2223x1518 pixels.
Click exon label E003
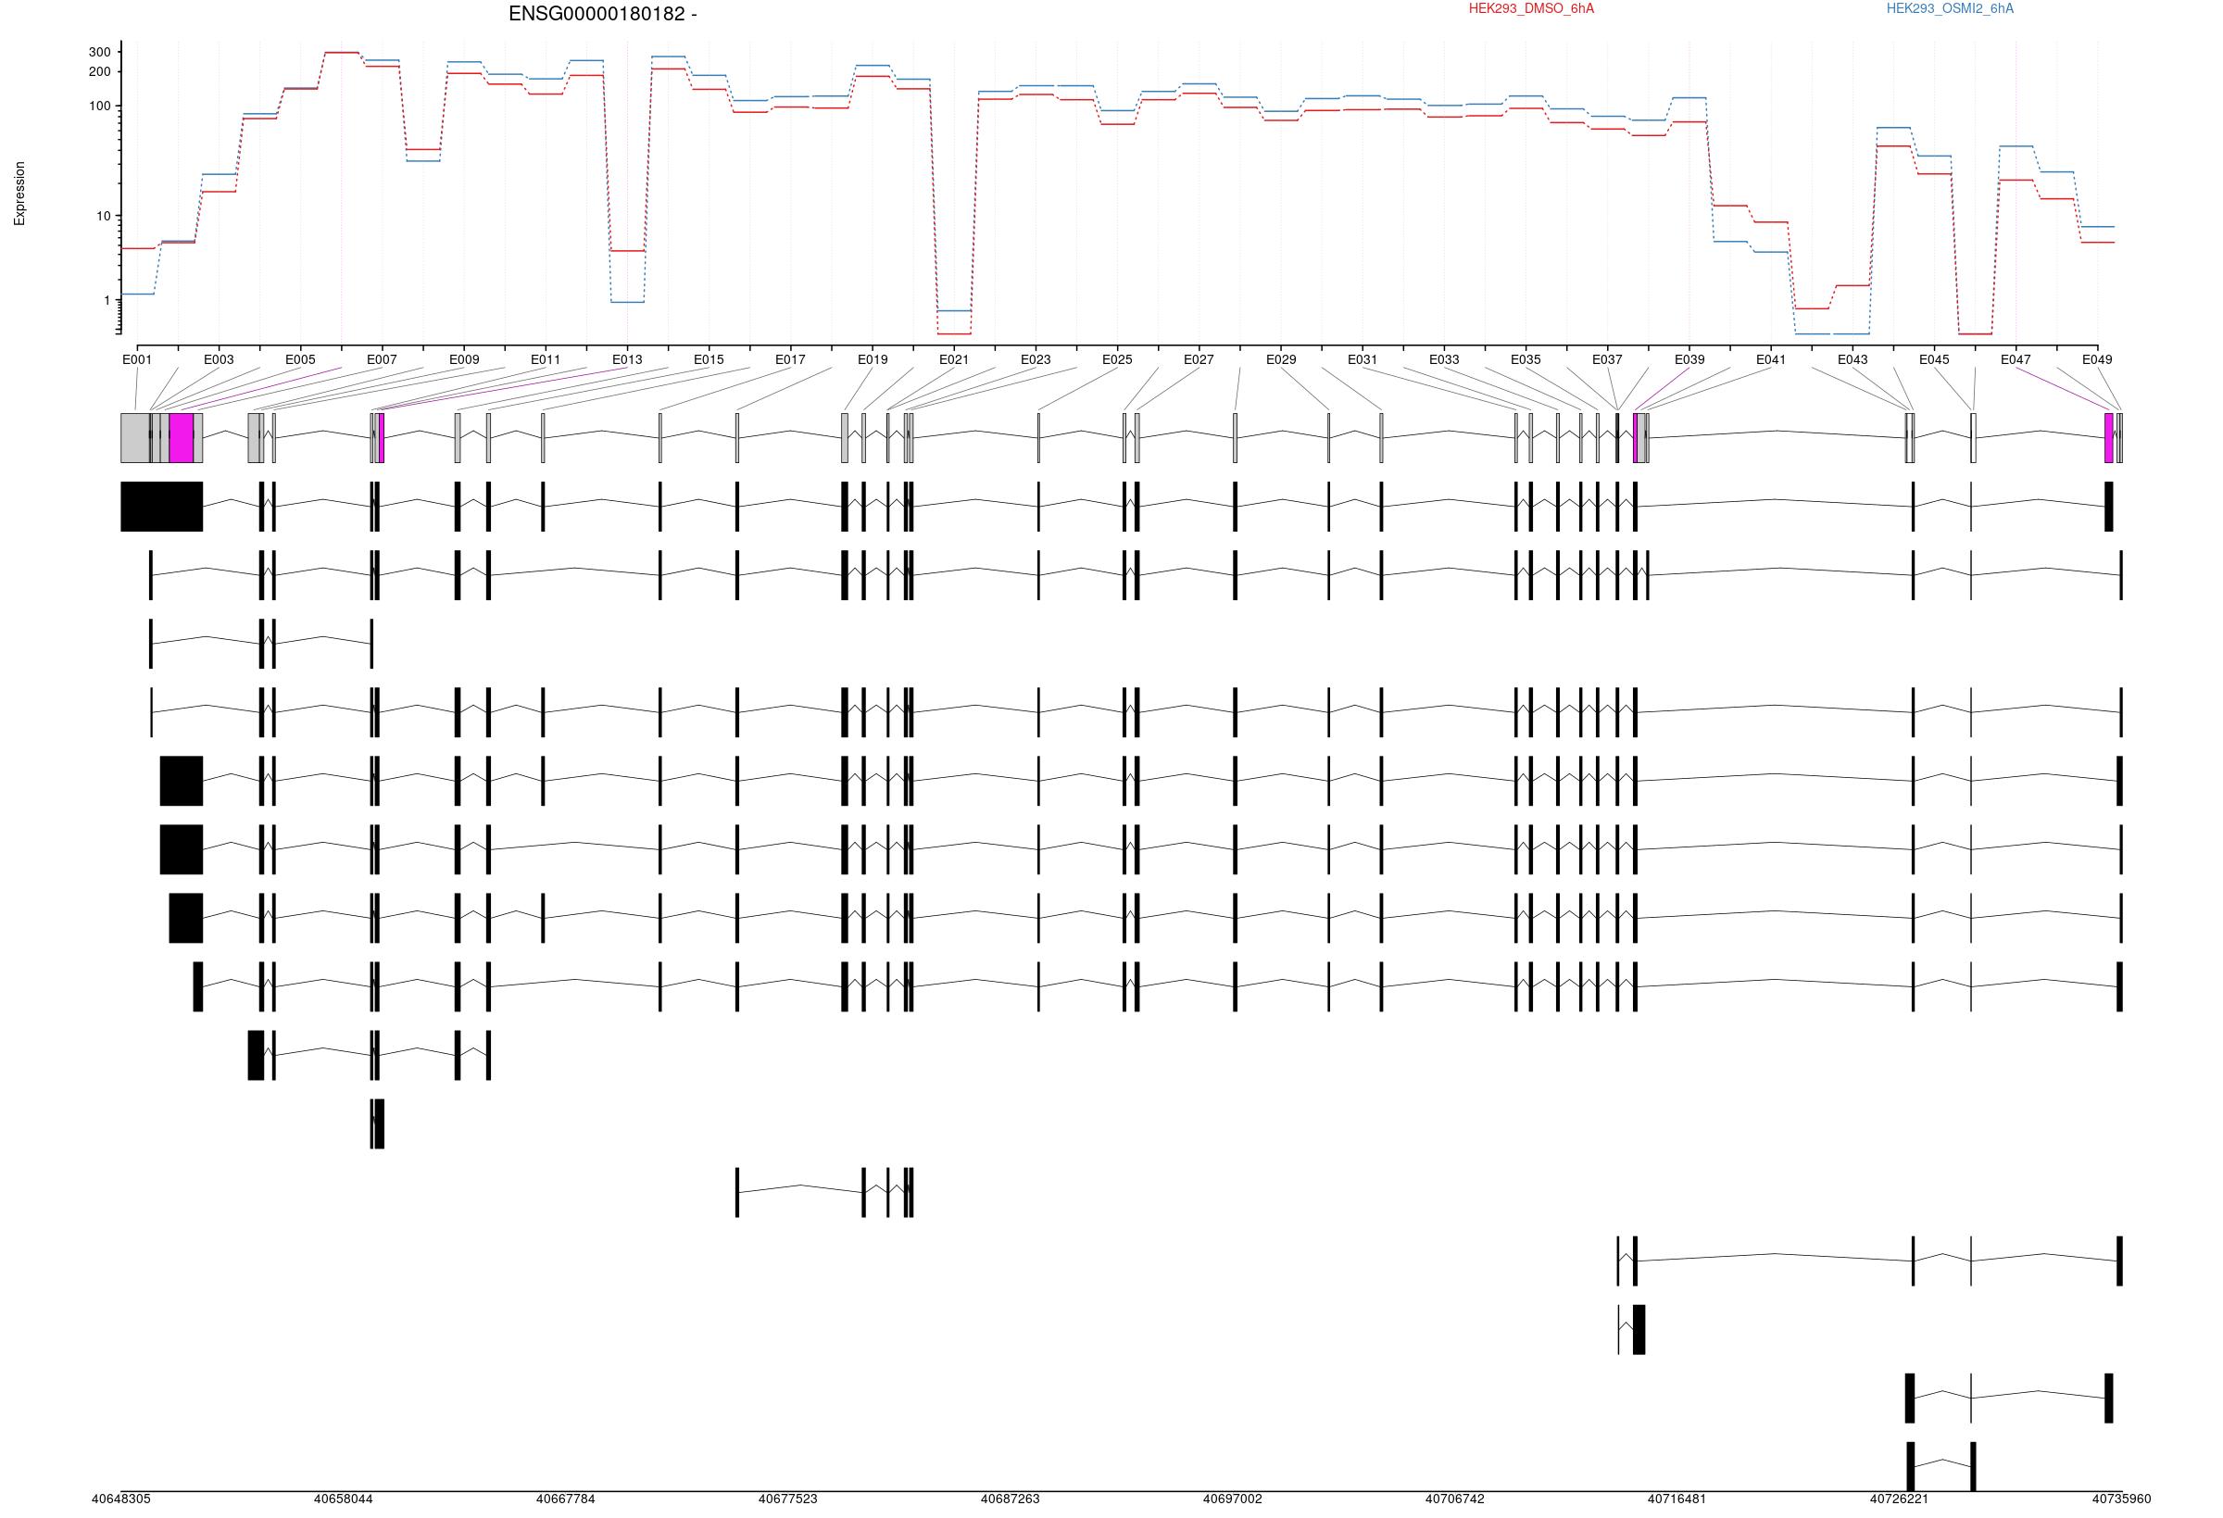click(218, 359)
